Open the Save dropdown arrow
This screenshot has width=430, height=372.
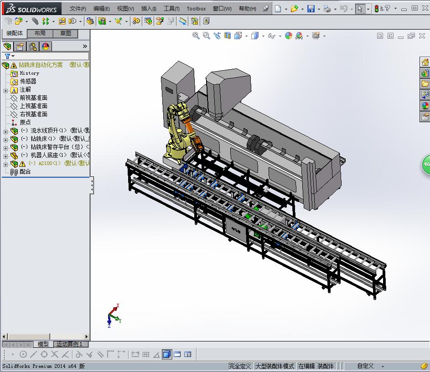319,9
